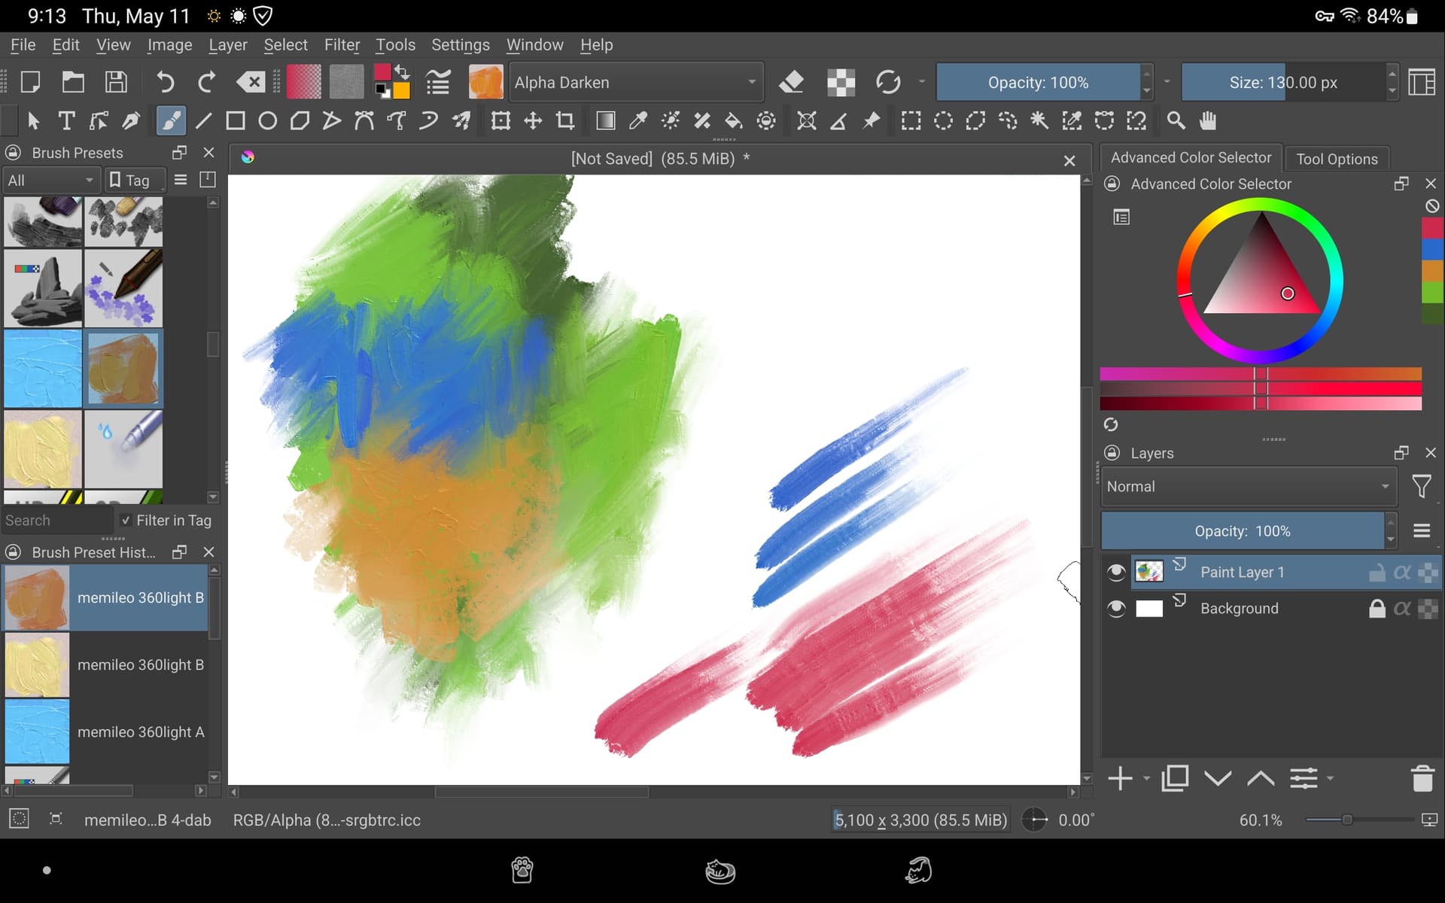This screenshot has height=903, width=1445.
Task: Open the All brush tag dropdown
Action: point(50,181)
